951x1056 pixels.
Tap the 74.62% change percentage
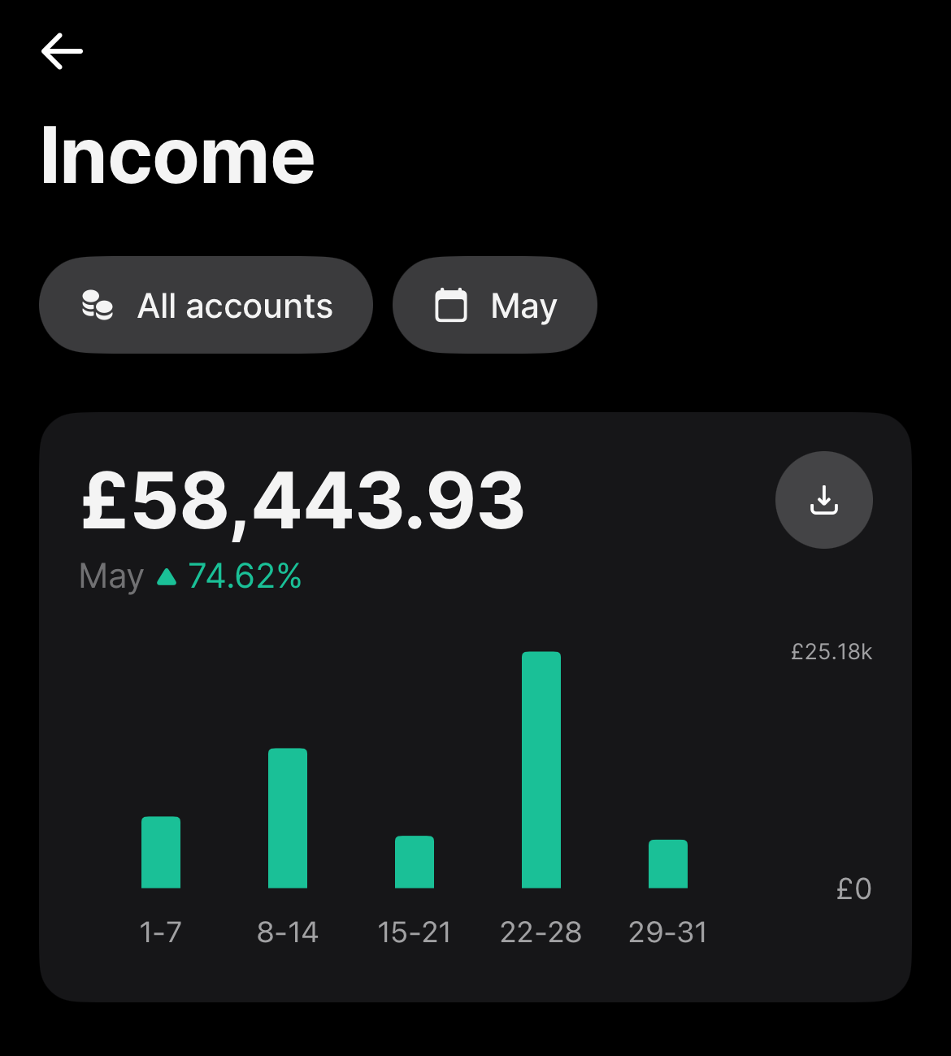(x=245, y=576)
